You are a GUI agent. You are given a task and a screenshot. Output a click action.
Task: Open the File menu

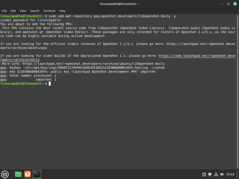pos(4,11)
